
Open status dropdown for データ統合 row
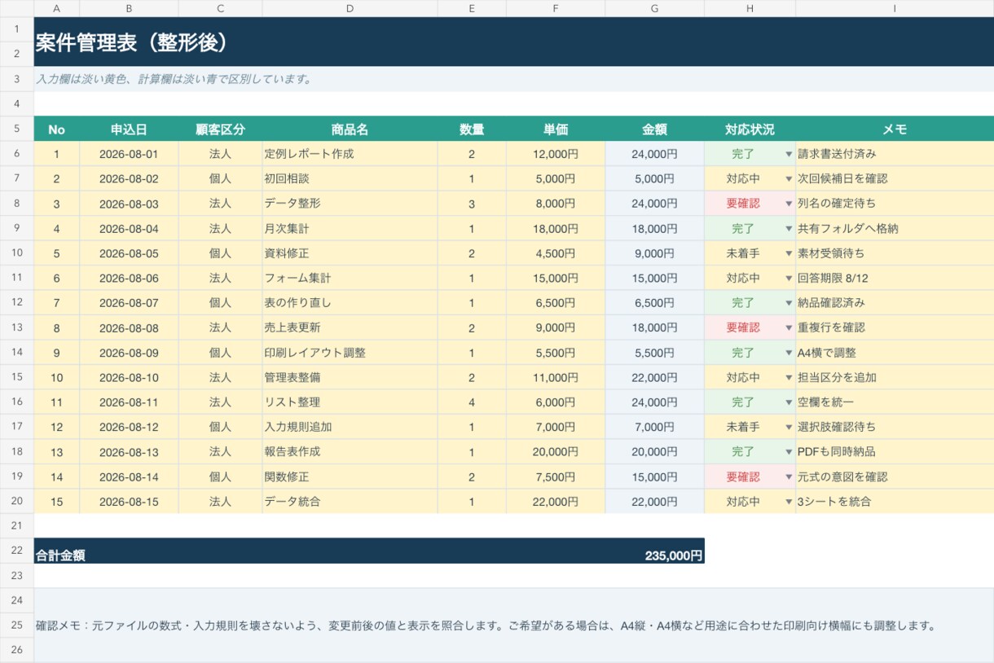click(788, 502)
